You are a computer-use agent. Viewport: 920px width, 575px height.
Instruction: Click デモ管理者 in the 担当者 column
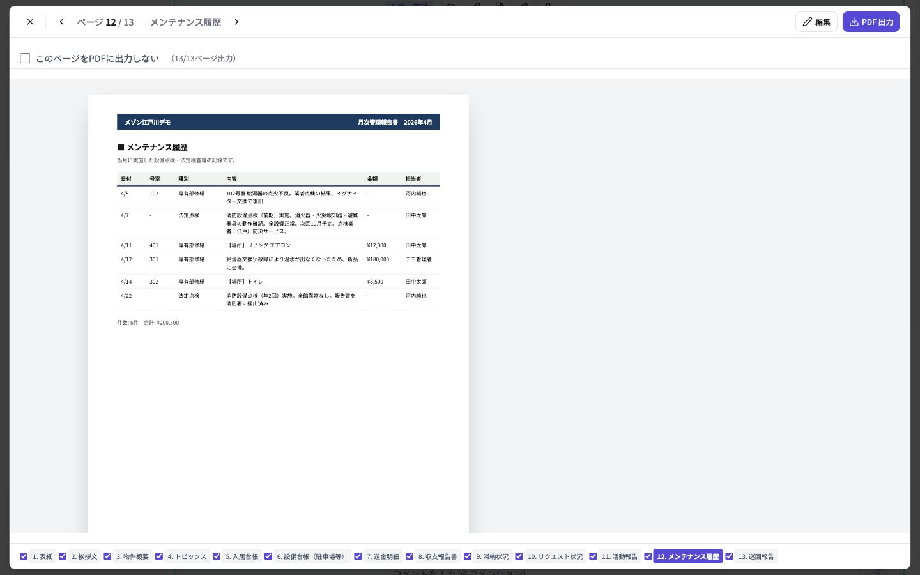[418, 259]
